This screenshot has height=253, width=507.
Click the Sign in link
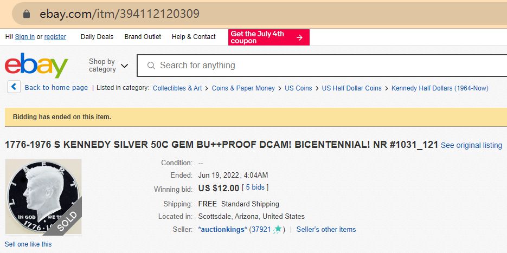pyautogui.click(x=25, y=37)
